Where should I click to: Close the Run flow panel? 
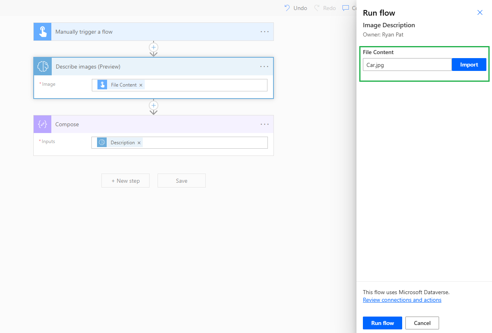(x=480, y=12)
